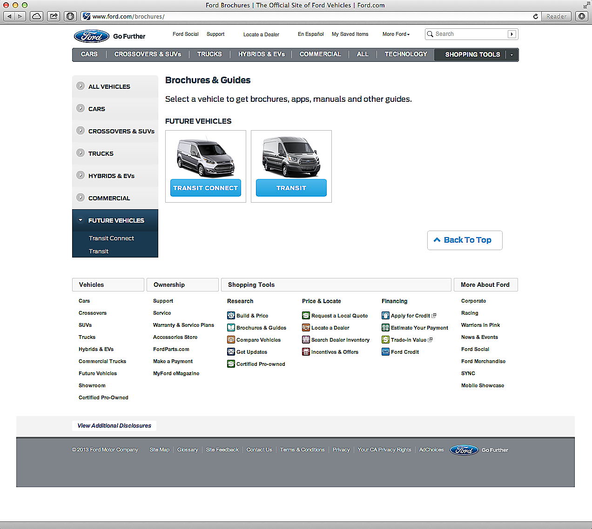Image resolution: width=592 pixels, height=529 pixels.
Task: Click the search submit arrow icon
Action: 512,34
